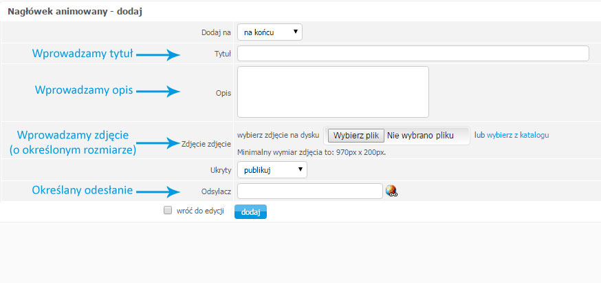
Task: Focus the Tytuł text field
Action: point(413,54)
